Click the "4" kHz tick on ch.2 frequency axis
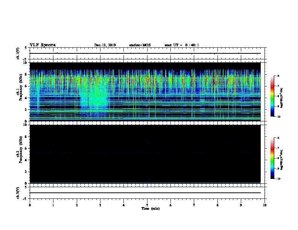This screenshot has height=230, width=298. pos(26,160)
